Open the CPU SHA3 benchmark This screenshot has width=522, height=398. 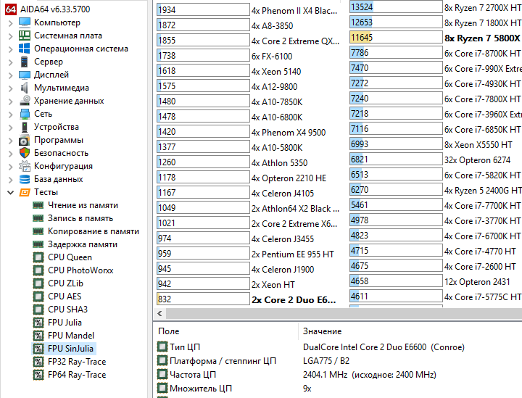[67, 309]
